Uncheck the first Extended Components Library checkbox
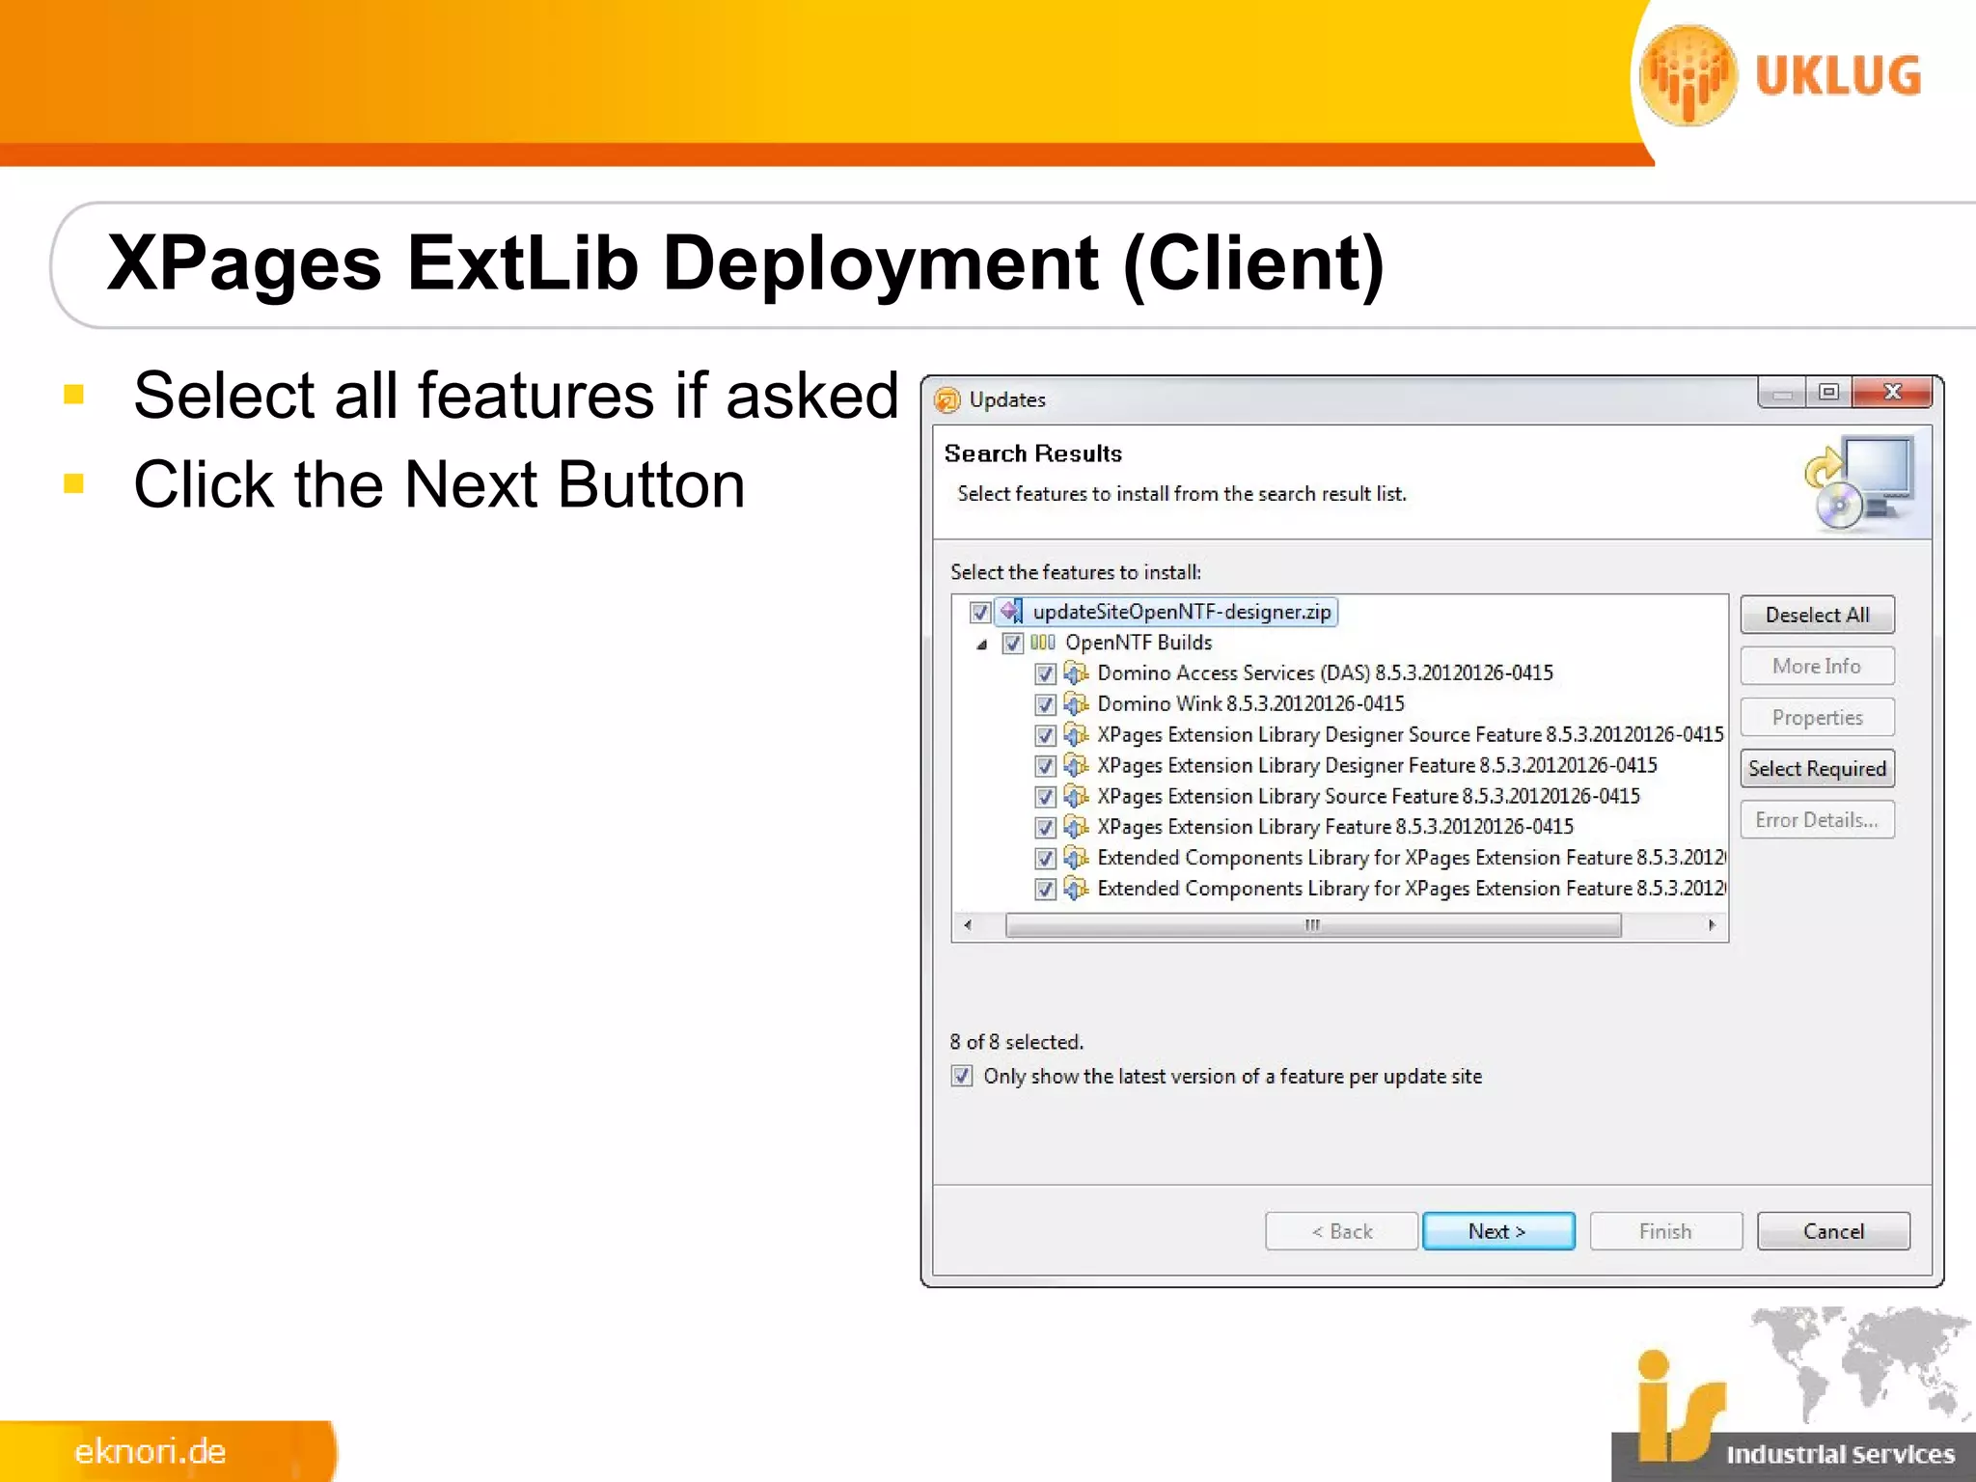 [x=1045, y=859]
